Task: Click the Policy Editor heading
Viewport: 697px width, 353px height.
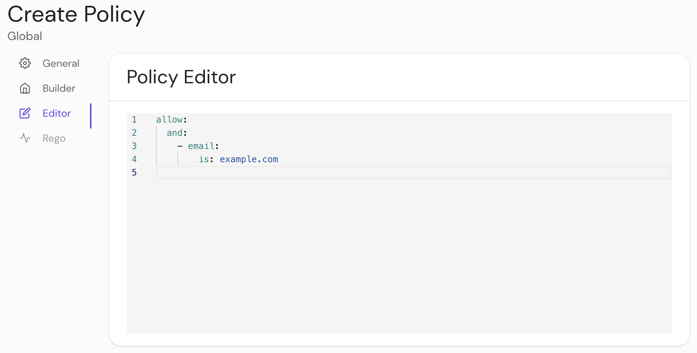Action: click(x=181, y=77)
